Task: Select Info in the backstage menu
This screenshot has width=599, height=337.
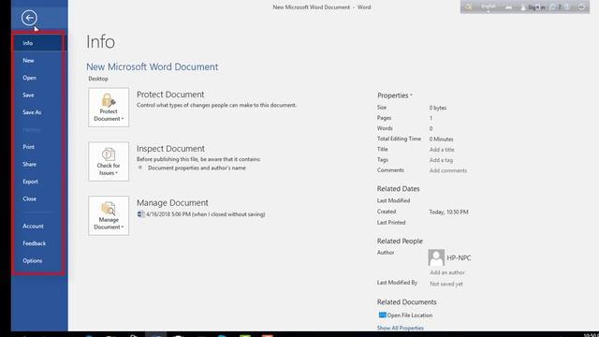Action: [39, 43]
